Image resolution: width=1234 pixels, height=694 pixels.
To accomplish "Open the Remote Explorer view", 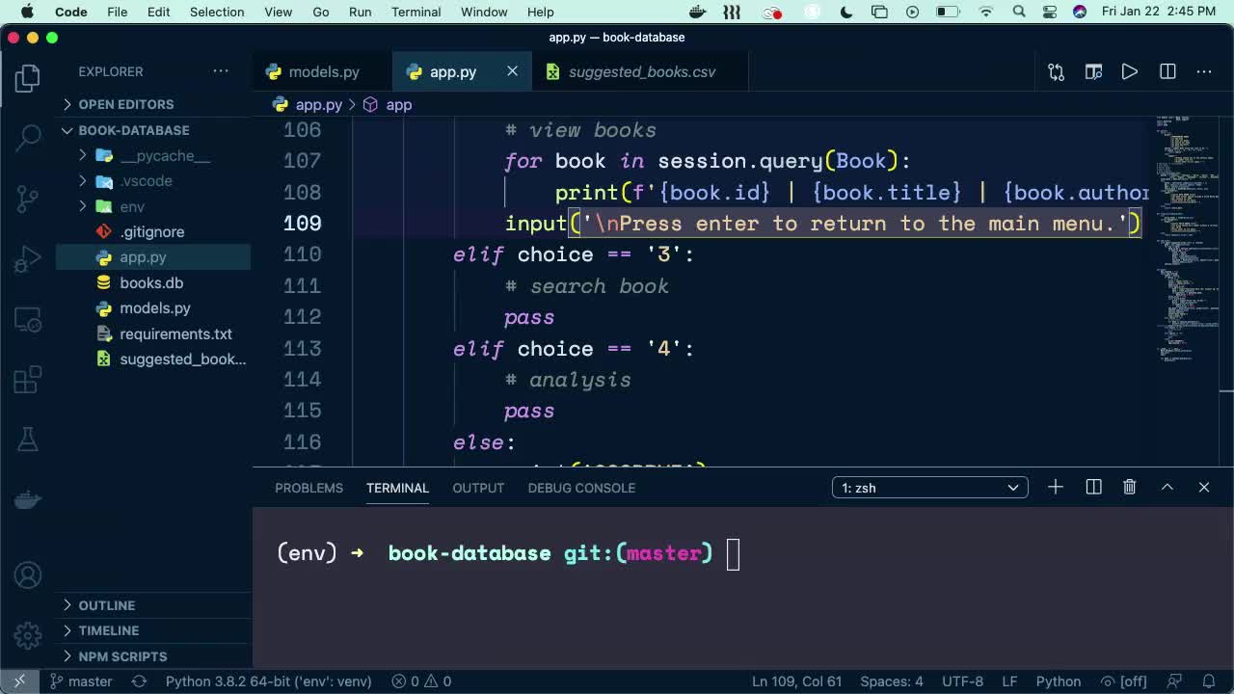I will coord(28,319).
